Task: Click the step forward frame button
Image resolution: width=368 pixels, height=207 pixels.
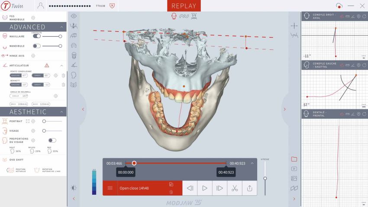Action: click(x=220, y=188)
